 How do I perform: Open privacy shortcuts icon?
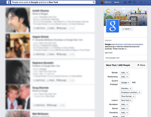(141, 2)
